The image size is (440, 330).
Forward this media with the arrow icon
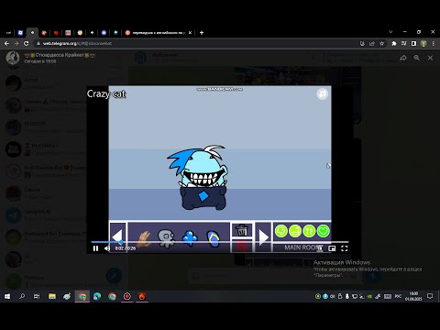click(403, 58)
